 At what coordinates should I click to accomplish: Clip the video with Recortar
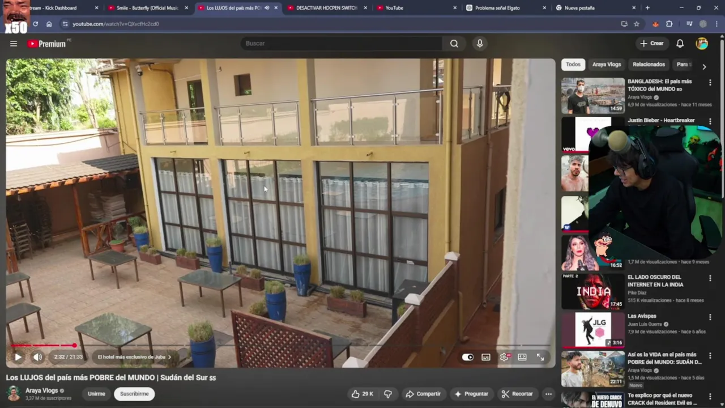(517, 394)
